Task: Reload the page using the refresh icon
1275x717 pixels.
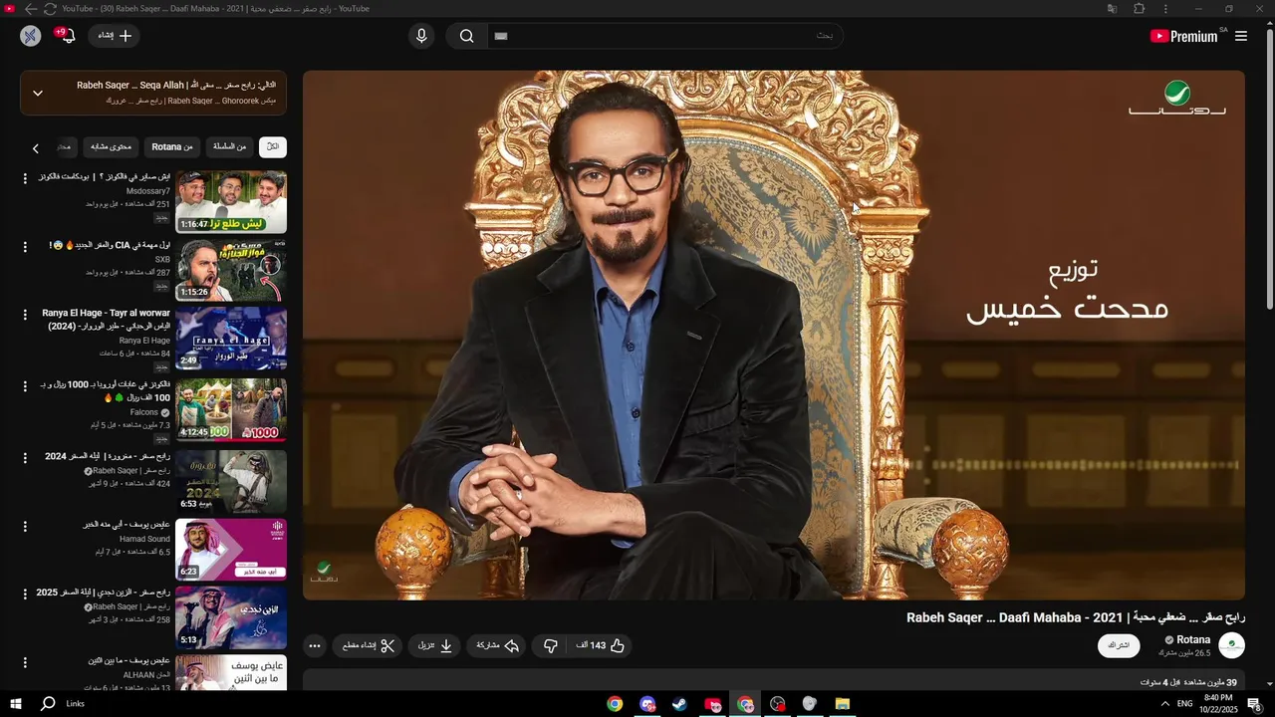Action: click(50, 9)
